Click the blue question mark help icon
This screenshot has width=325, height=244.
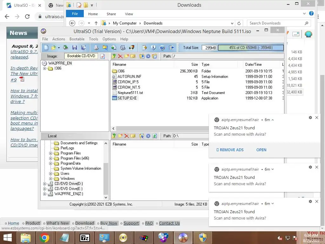tap(162, 48)
